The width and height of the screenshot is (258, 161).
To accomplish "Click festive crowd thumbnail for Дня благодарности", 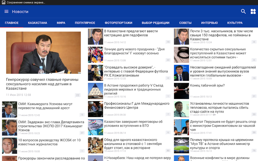I will (x=95, y=55).
